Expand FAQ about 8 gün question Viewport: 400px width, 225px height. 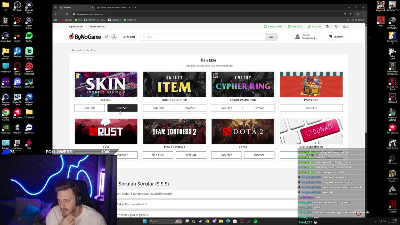click(x=208, y=194)
